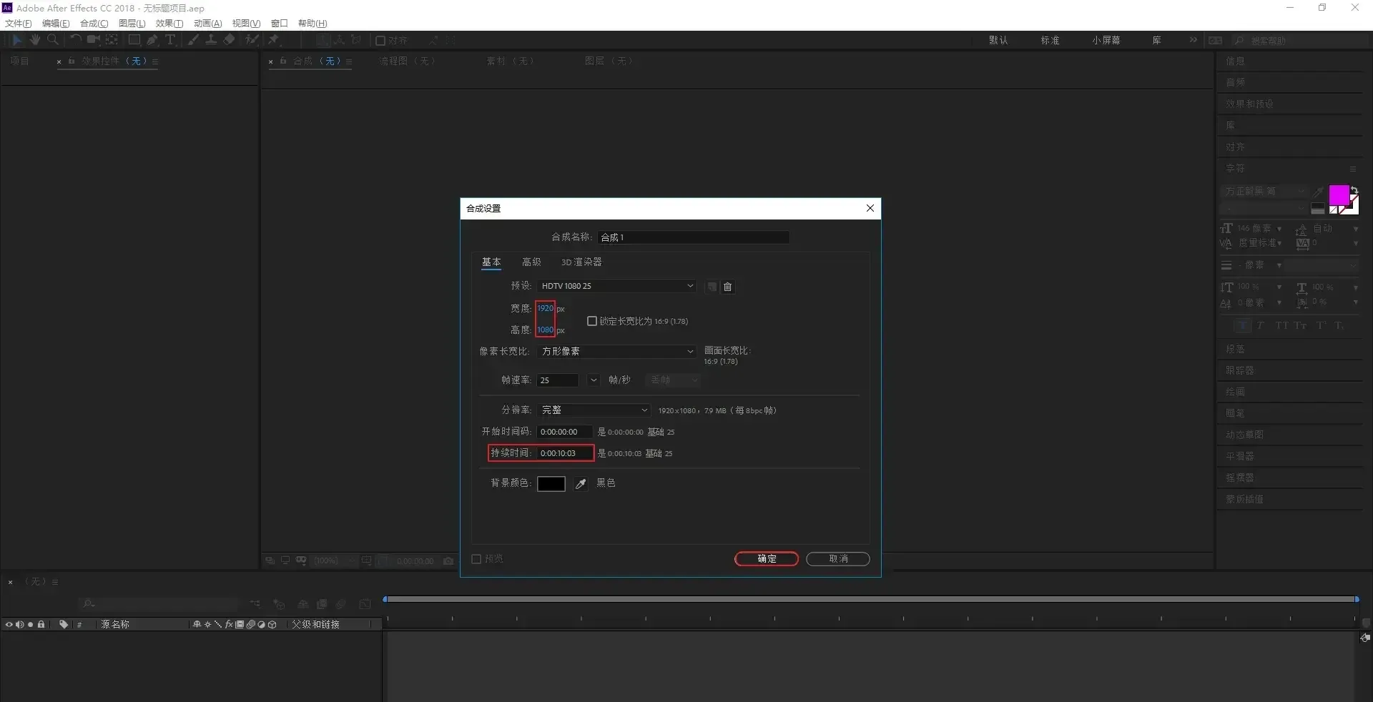The height and width of the screenshot is (702, 1373).
Task: Select the Unified Camera tool
Action: coord(93,40)
